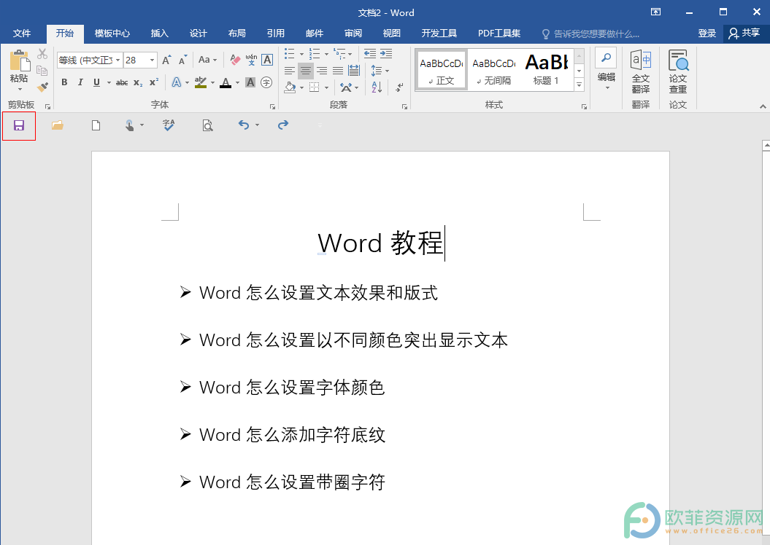This screenshot has height=545, width=770.
Task: Click the distributed alignment icon
Action: pyautogui.click(x=353, y=71)
